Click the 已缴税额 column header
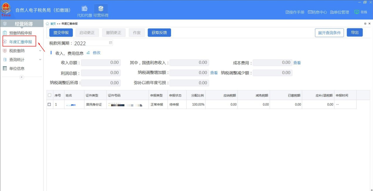Viewport: 373px width, 191px height. click(x=286, y=95)
